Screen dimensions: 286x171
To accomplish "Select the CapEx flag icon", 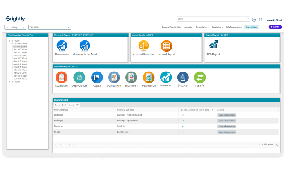I will (97, 77).
